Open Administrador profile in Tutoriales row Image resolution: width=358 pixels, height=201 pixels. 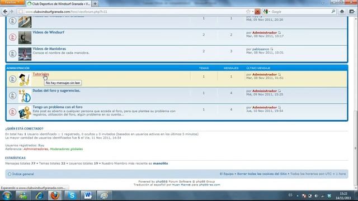pos(265,74)
